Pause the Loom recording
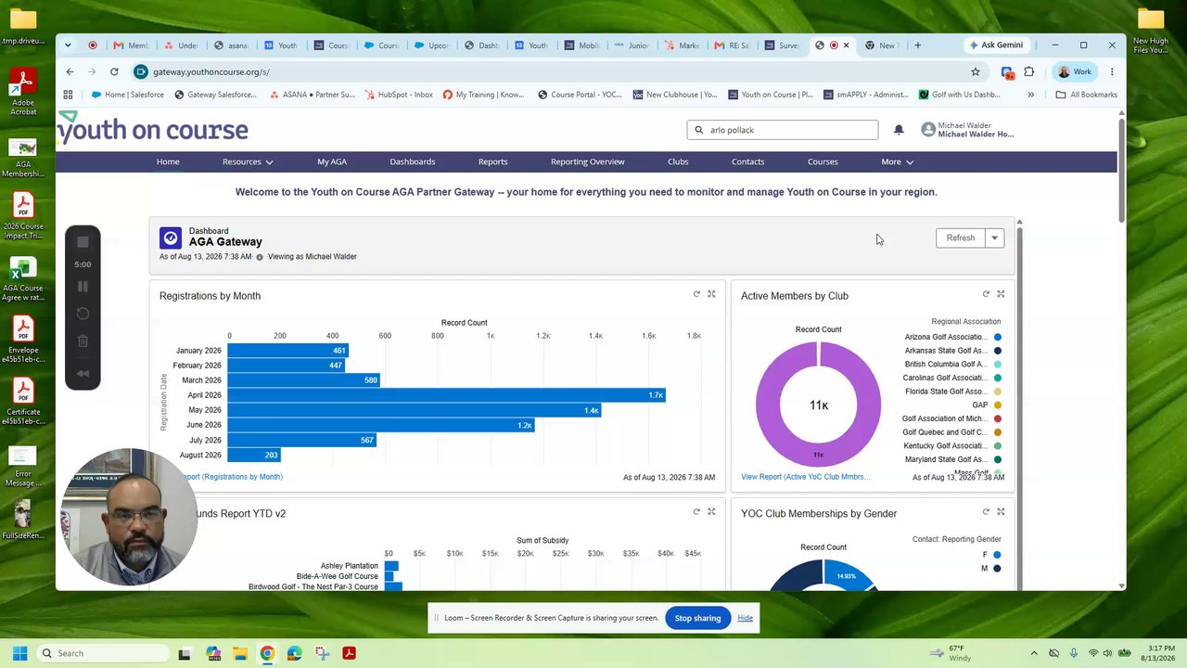Viewport: 1187px width, 668px height. (83, 287)
